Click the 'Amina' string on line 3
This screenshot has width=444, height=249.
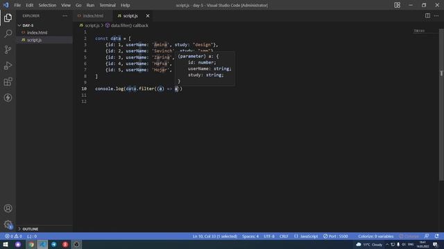coord(161,44)
